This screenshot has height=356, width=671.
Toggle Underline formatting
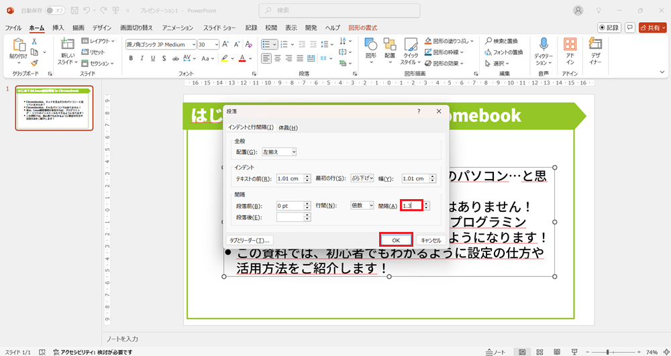point(153,58)
